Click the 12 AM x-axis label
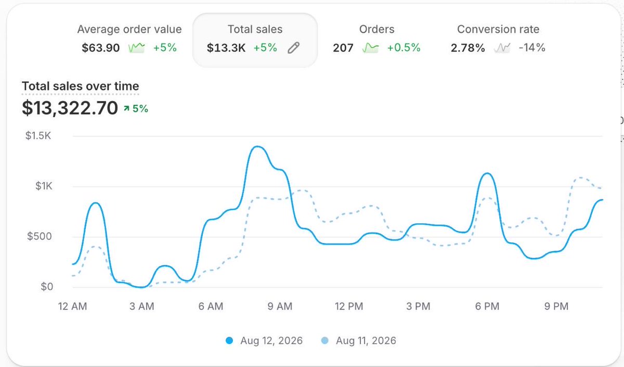 [72, 307]
